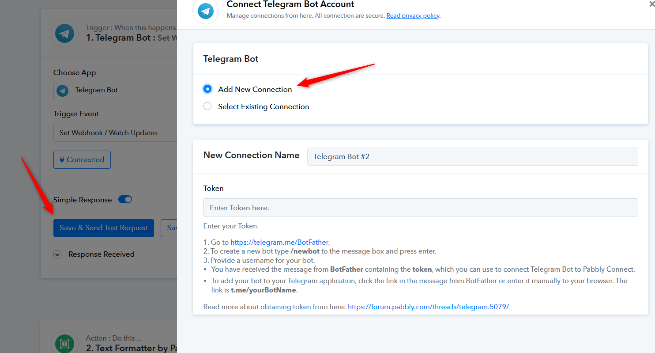Click the Text Formatter action step icon
Image resolution: width=655 pixels, height=353 pixels.
coord(65,343)
